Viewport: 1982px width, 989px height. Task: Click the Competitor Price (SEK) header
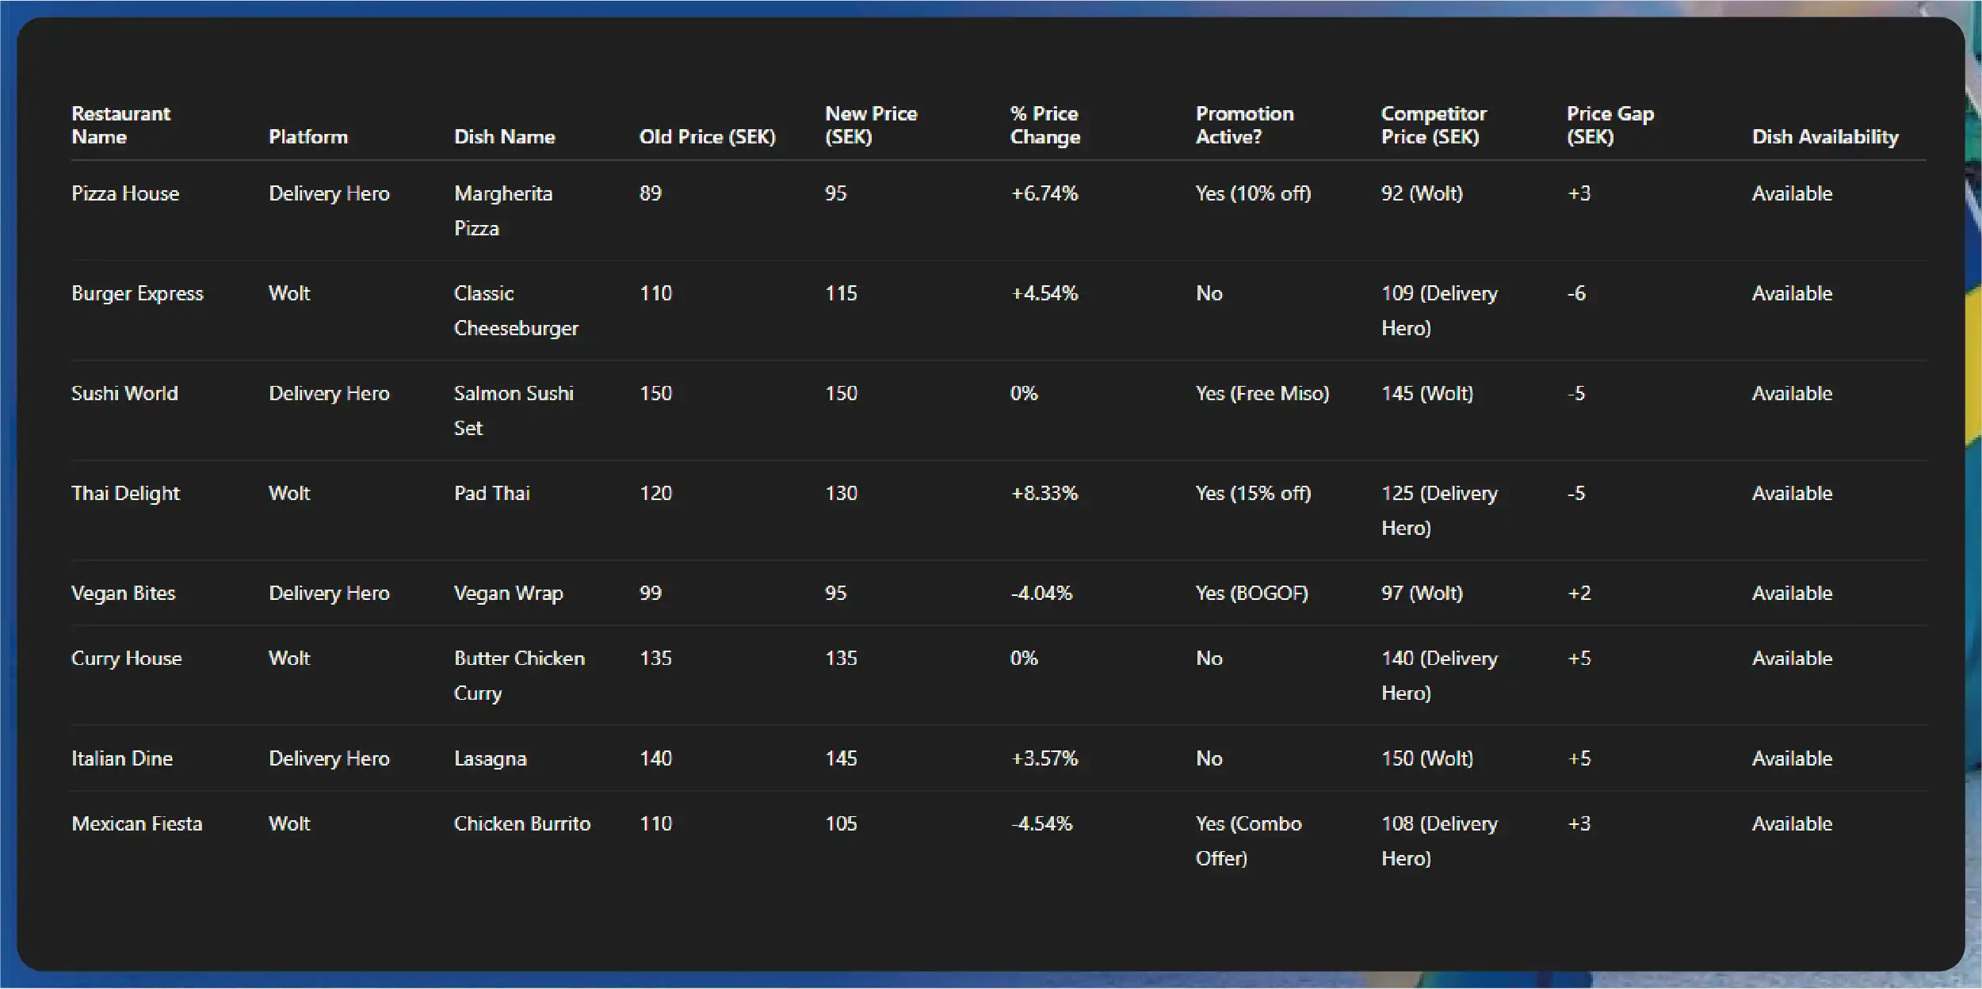pos(1433,125)
